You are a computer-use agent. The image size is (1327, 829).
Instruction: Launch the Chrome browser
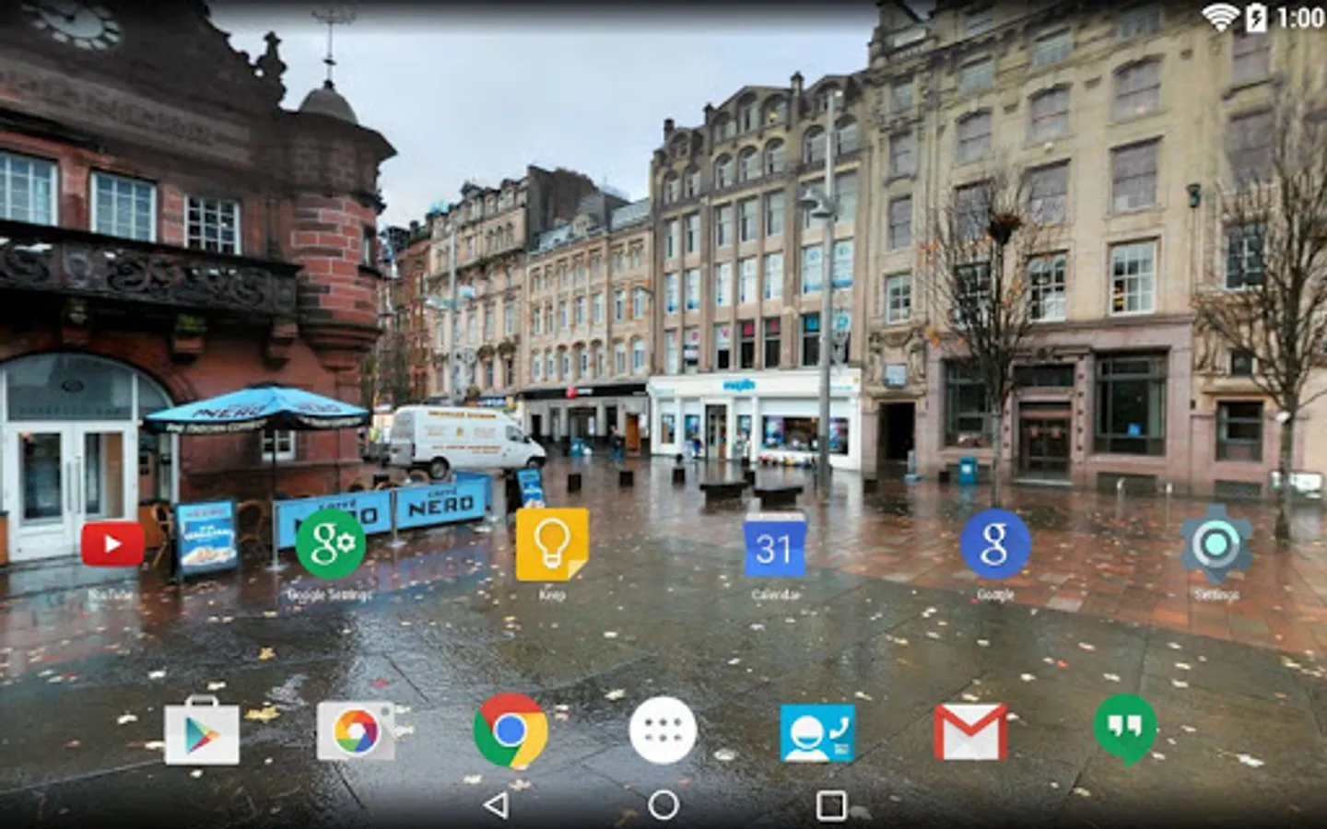point(510,730)
